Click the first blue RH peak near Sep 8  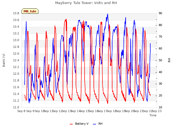[26, 21]
